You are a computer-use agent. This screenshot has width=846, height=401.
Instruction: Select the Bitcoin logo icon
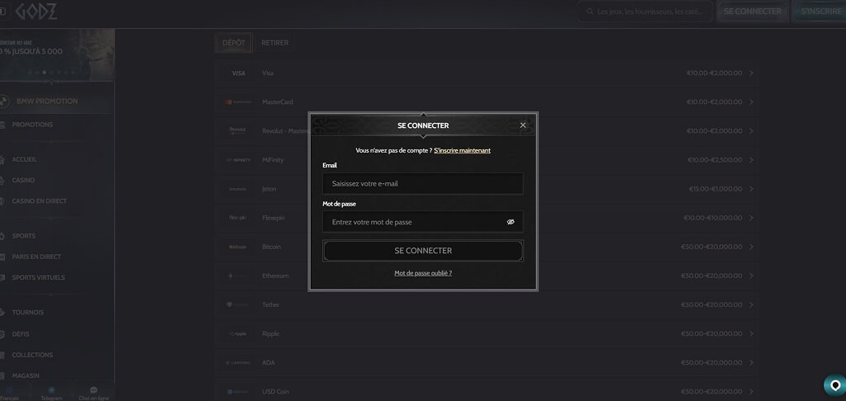(x=238, y=247)
